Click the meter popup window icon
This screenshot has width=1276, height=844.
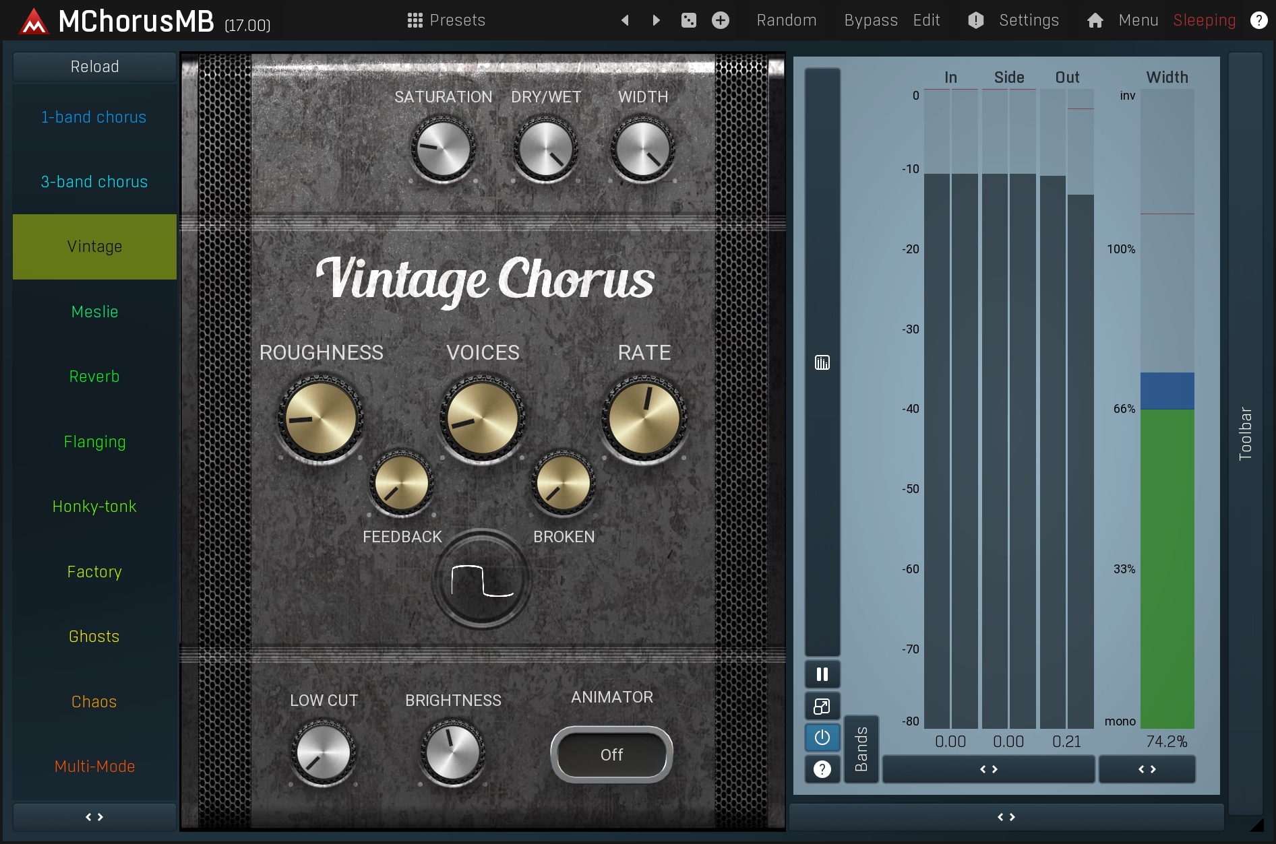coord(822,706)
